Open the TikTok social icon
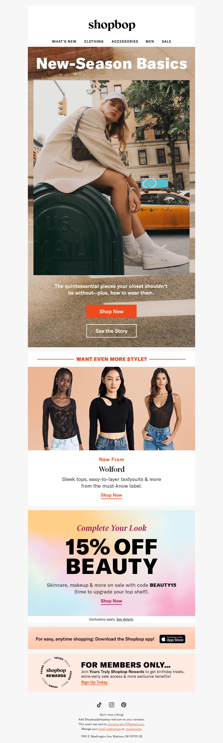The image size is (223, 743). coord(99,705)
